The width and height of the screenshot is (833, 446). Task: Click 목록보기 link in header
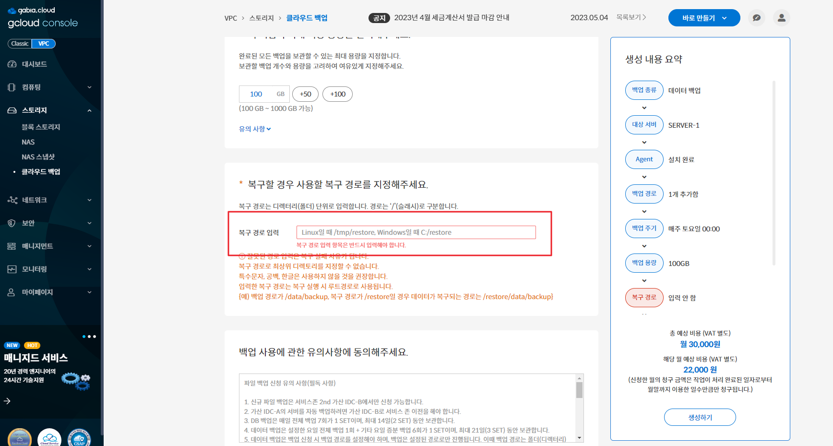pos(631,17)
